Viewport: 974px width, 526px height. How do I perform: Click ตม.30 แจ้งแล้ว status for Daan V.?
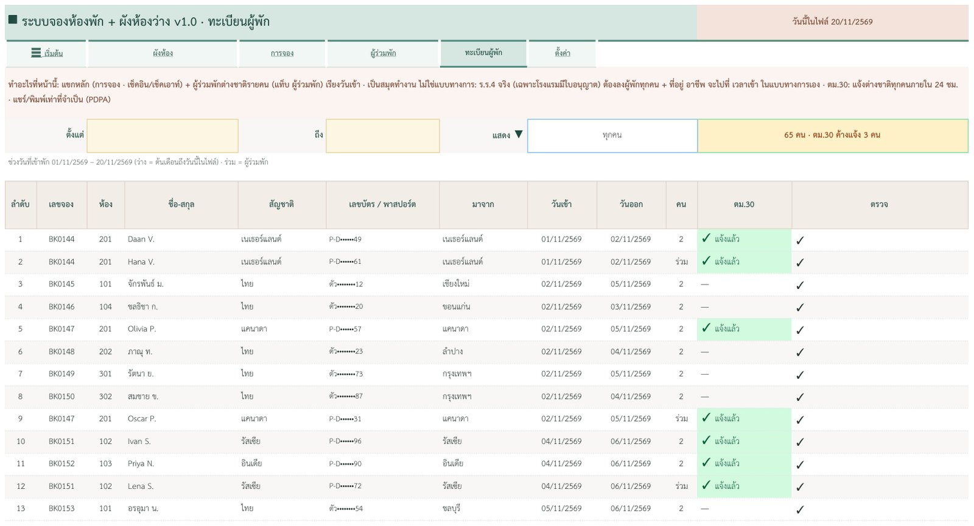click(745, 239)
